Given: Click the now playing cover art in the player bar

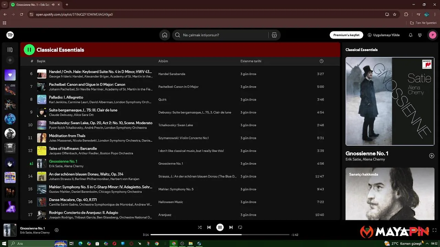Looking at the screenshot, I should 10,230.
